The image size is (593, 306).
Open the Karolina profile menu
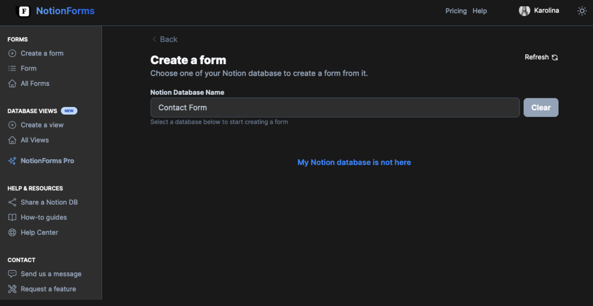(539, 10)
